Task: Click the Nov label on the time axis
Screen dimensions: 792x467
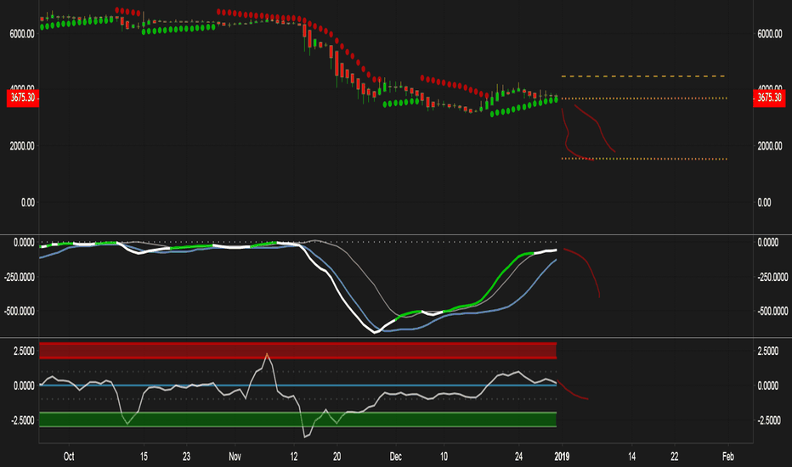Action: [235, 457]
